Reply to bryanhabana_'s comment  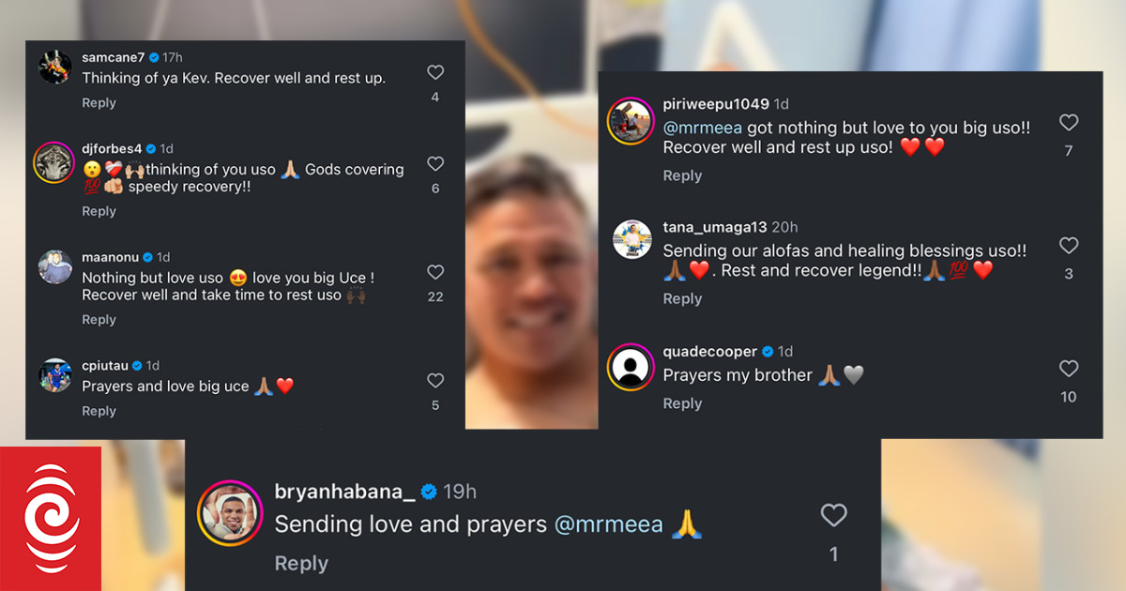tap(301, 563)
